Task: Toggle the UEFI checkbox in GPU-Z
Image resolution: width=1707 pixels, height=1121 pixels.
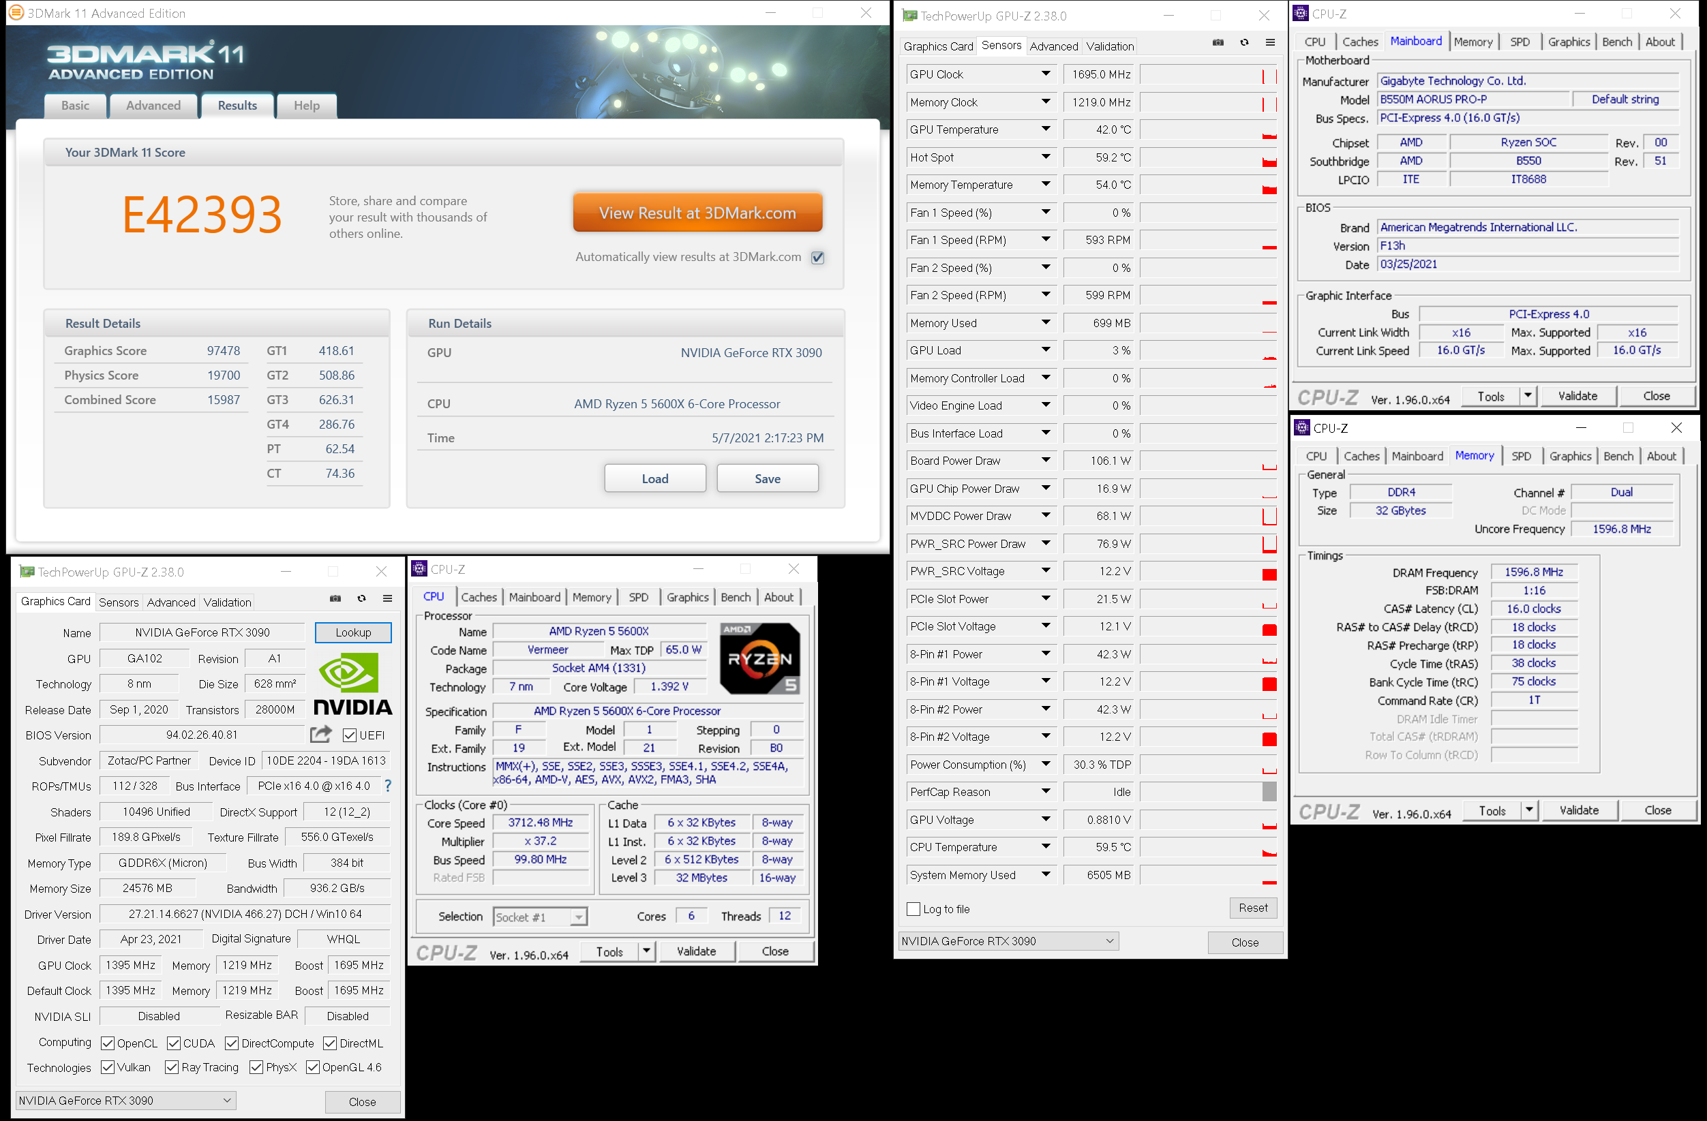Action: [350, 735]
